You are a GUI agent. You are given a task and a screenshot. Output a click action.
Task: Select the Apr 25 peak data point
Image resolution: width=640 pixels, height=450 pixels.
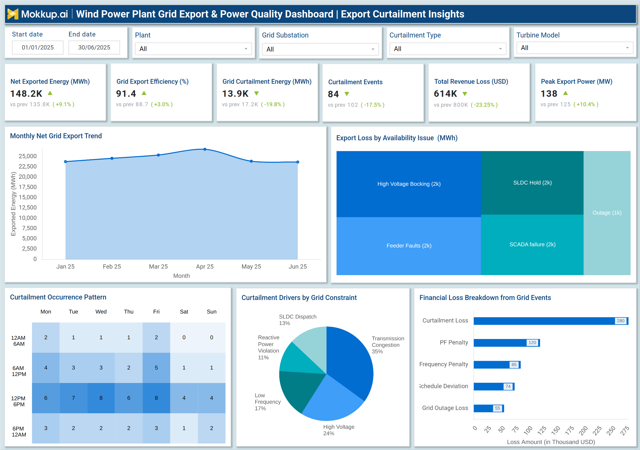(205, 149)
